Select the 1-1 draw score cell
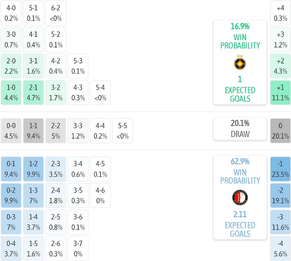Image resolution: width=291 pixels, height=261 pixels. click(33, 130)
